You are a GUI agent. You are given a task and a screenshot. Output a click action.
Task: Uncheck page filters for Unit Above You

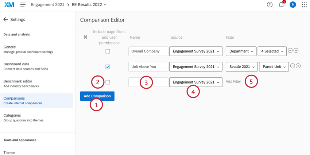pos(108,67)
